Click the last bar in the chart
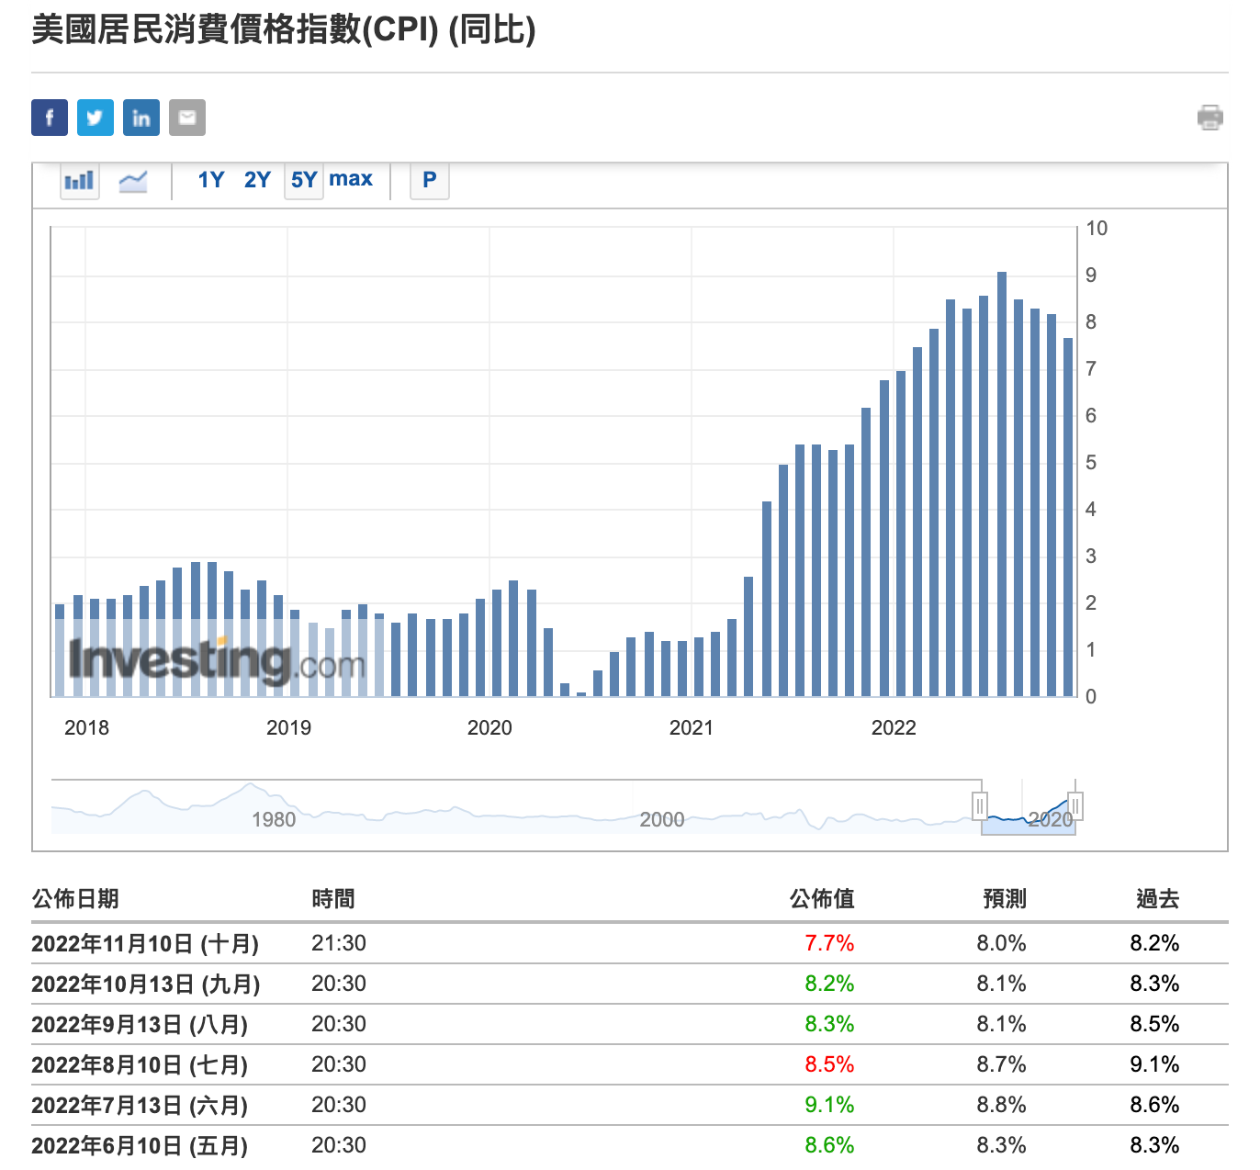The height and width of the screenshot is (1170, 1260). [1068, 517]
